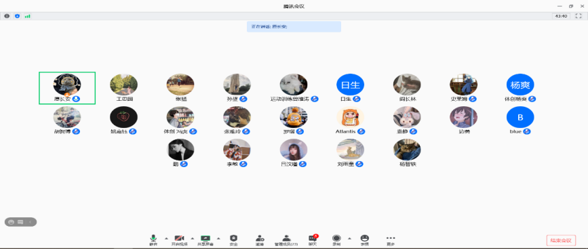Image resolution: width=588 pixels, height=249 pixels.
Task: Click the blue security shield status icon
Action: click(x=17, y=16)
